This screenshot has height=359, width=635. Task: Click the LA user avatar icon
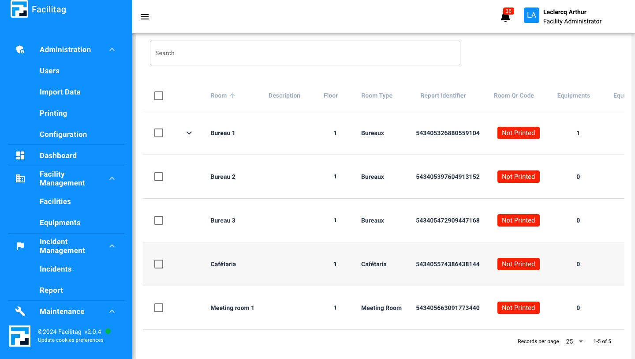coord(531,15)
